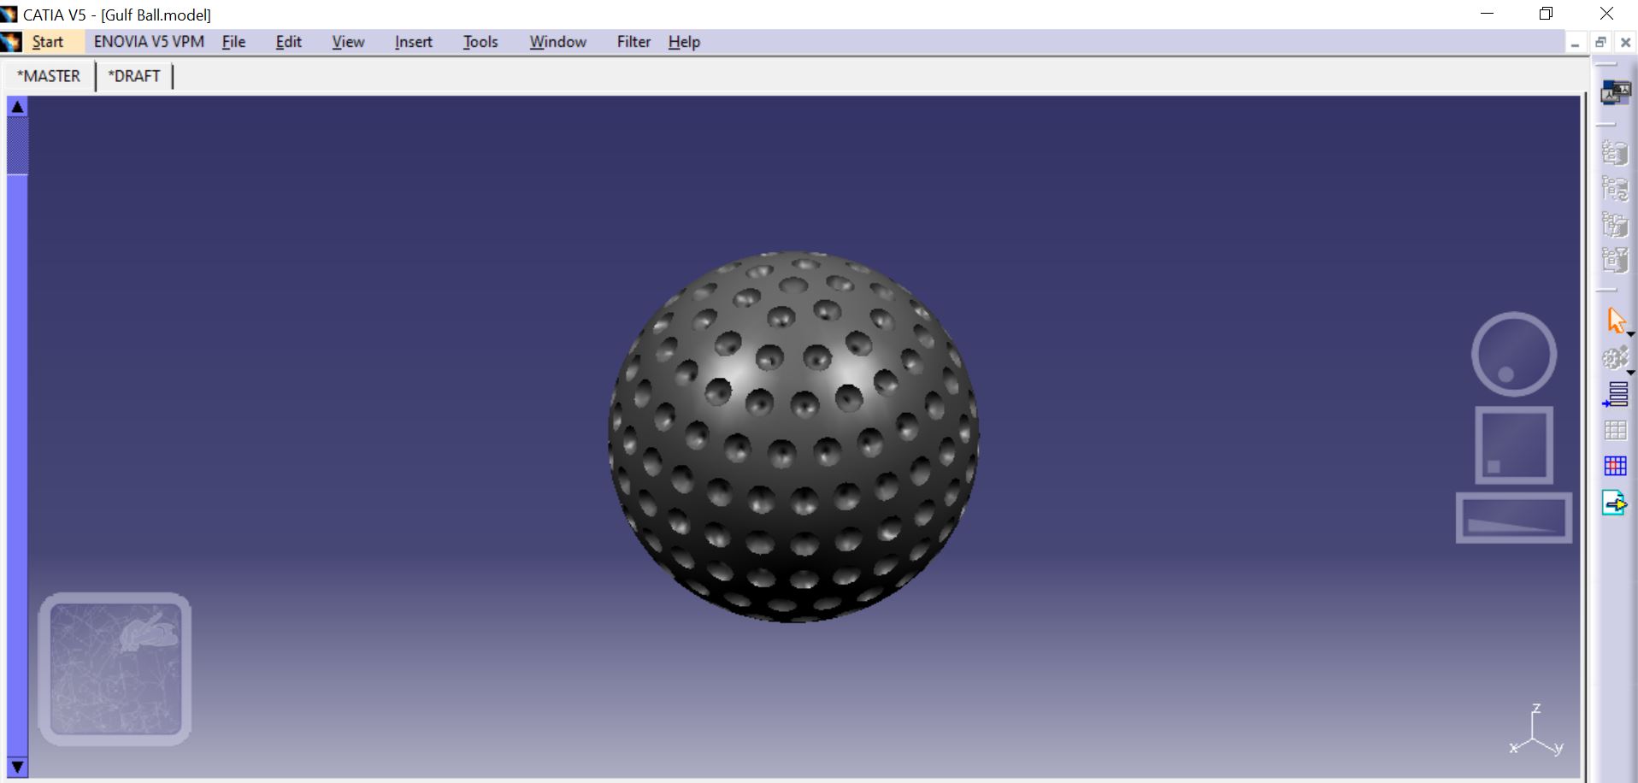
Task: Click the 3D compass axis triad
Action: click(1536, 731)
